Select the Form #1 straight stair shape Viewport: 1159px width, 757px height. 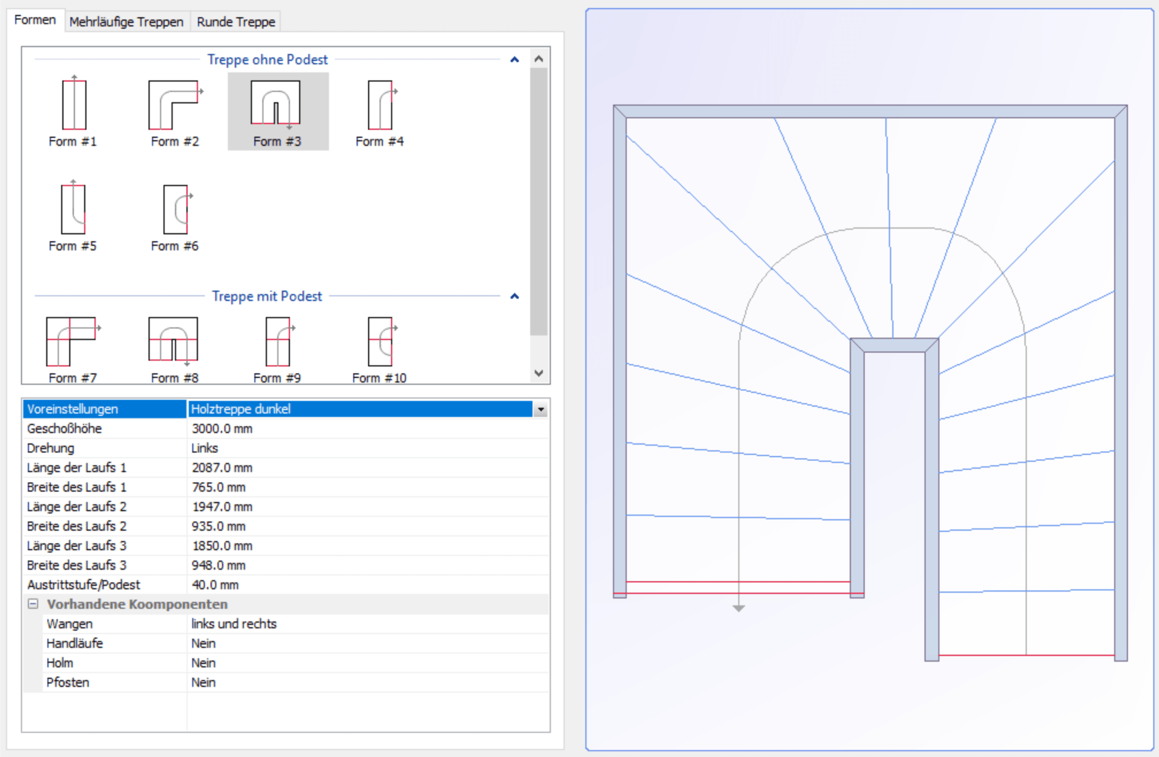click(73, 109)
